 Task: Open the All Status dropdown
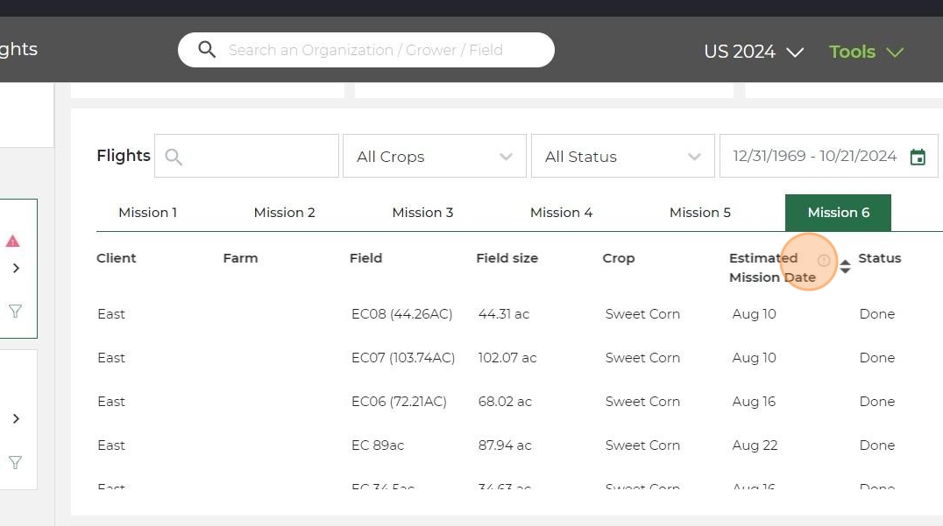pos(622,157)
